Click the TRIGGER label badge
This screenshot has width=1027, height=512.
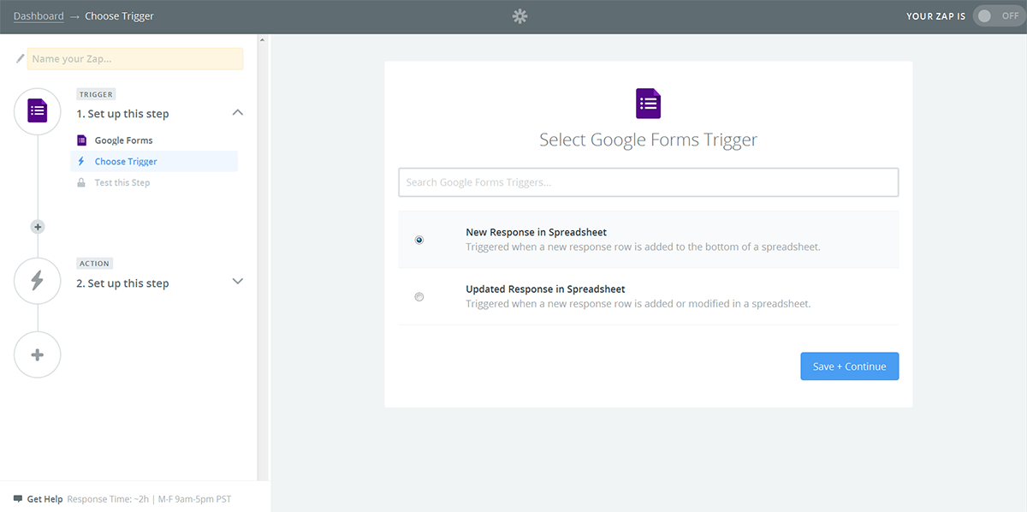point(96,94)
